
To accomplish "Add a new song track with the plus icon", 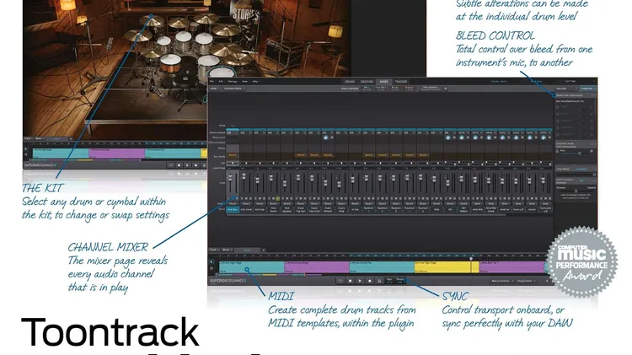I will point(263,250).
